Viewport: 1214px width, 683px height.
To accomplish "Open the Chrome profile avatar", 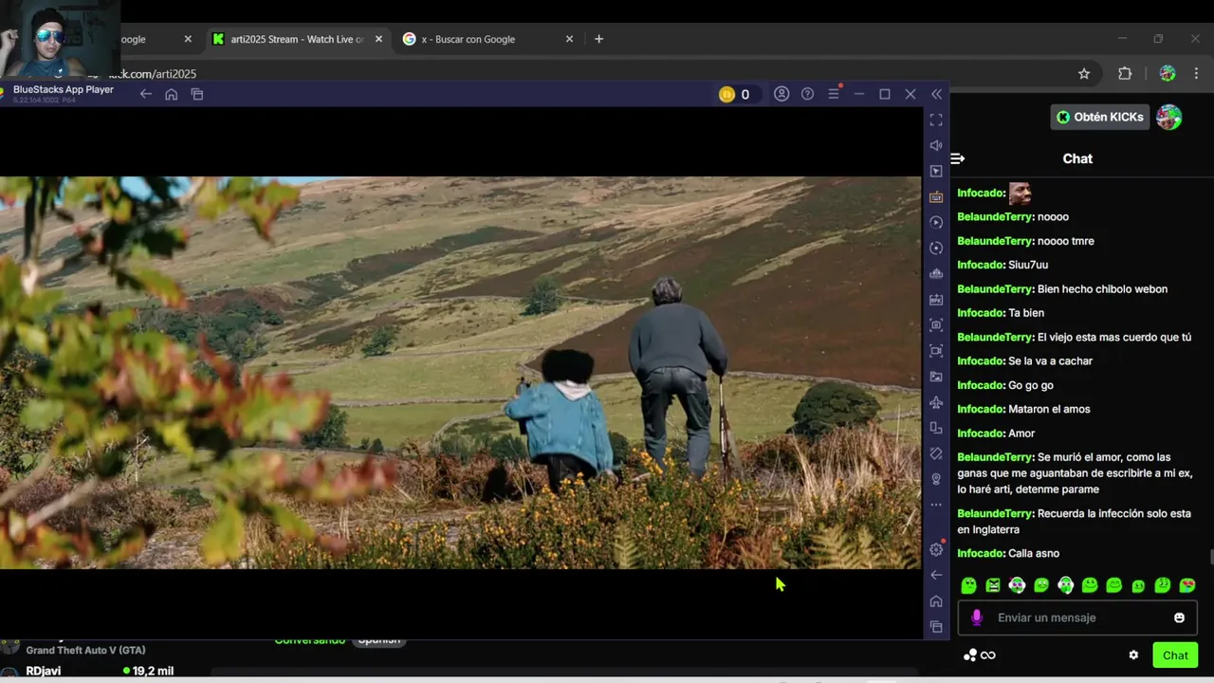I will 1168,73.
